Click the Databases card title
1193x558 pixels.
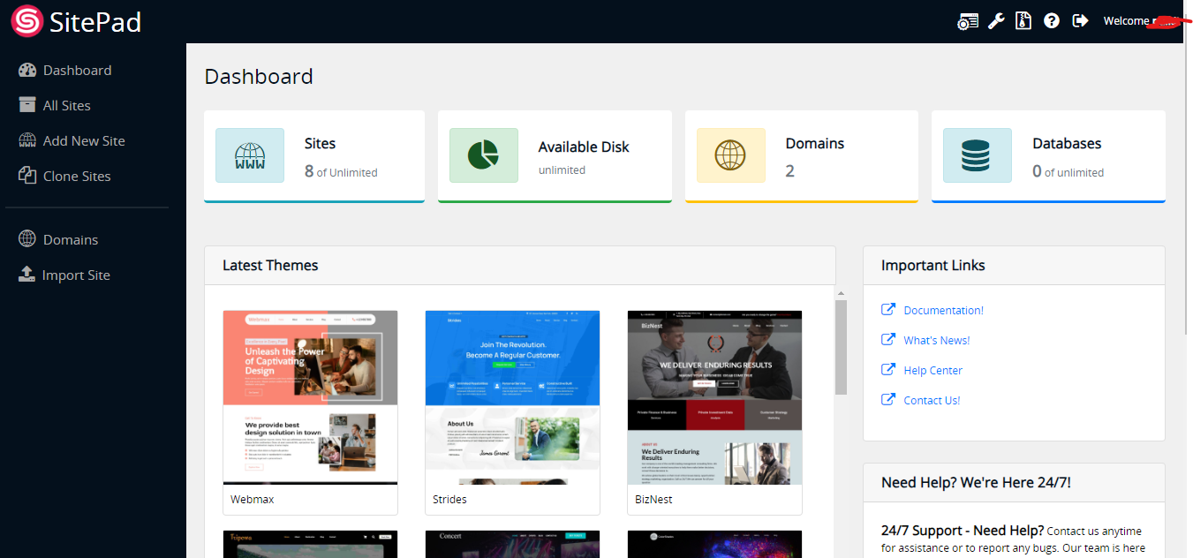[1067, 143]
